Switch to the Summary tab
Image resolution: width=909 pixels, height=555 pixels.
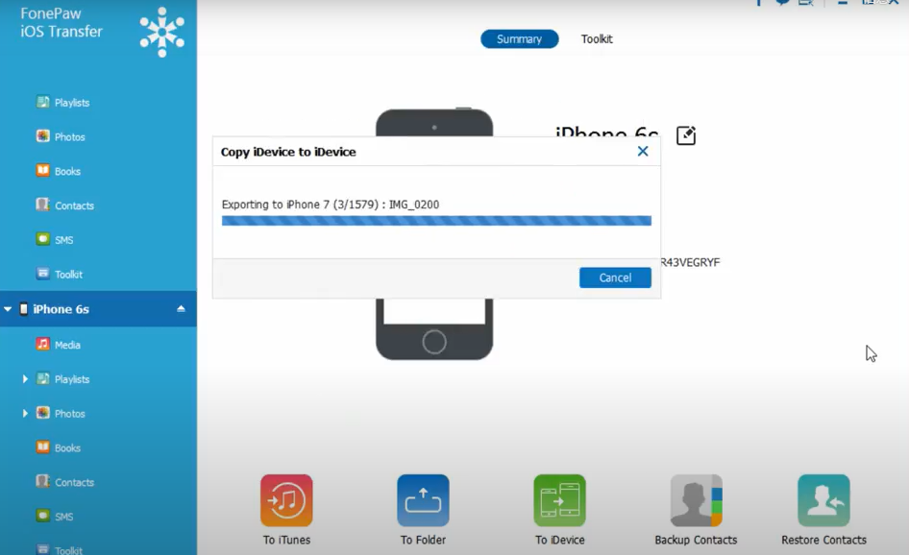point(520,38)
